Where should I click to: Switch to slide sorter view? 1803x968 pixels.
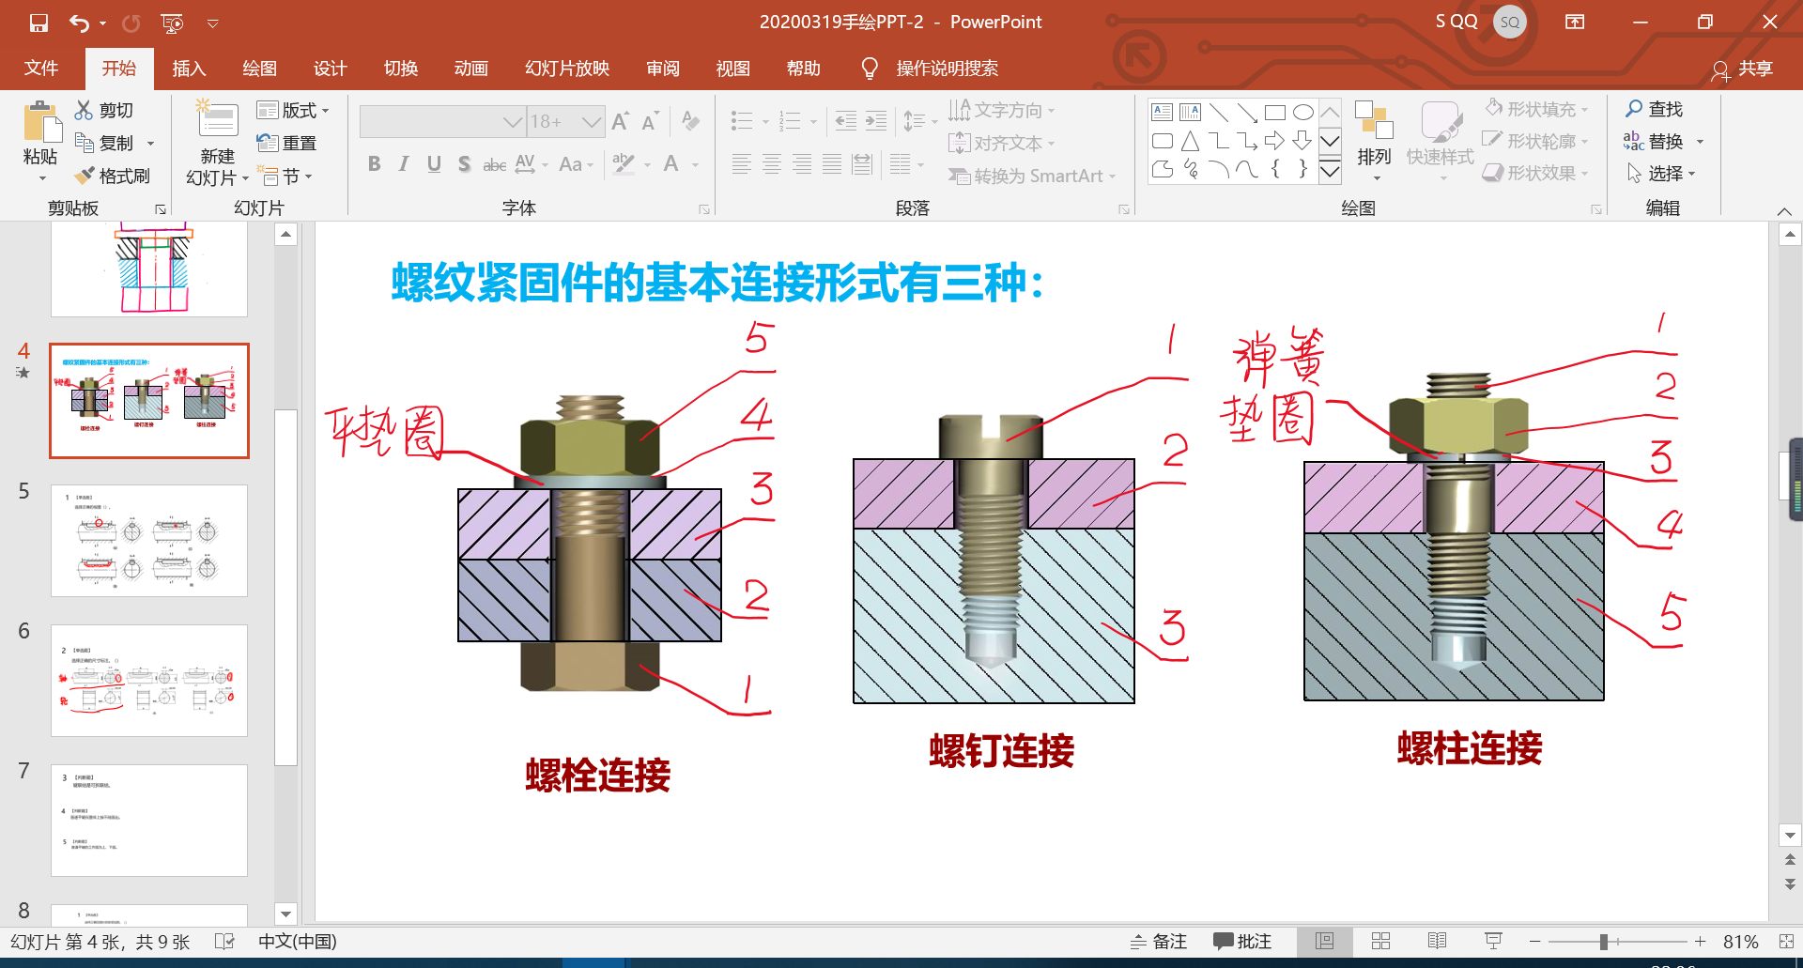[x=1380, y=941]
